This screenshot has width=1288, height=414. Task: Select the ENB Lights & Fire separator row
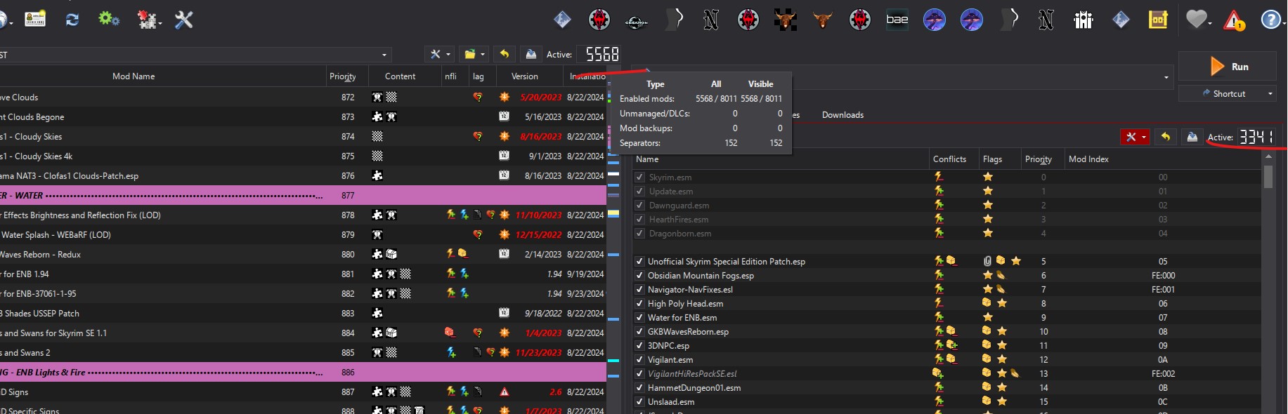click(303, 372)
